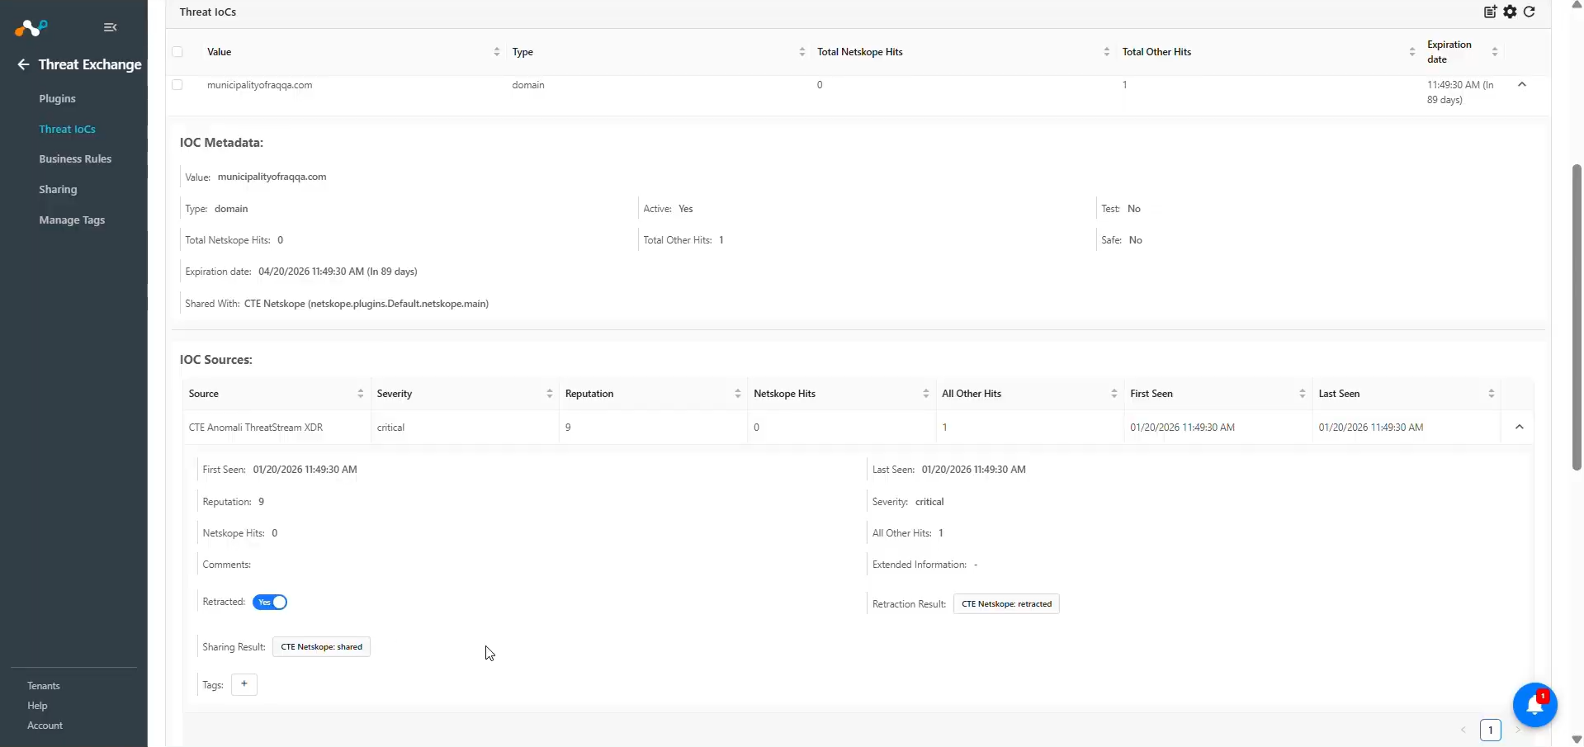
Task: Sort by Type column
Action: pos(802,52)
